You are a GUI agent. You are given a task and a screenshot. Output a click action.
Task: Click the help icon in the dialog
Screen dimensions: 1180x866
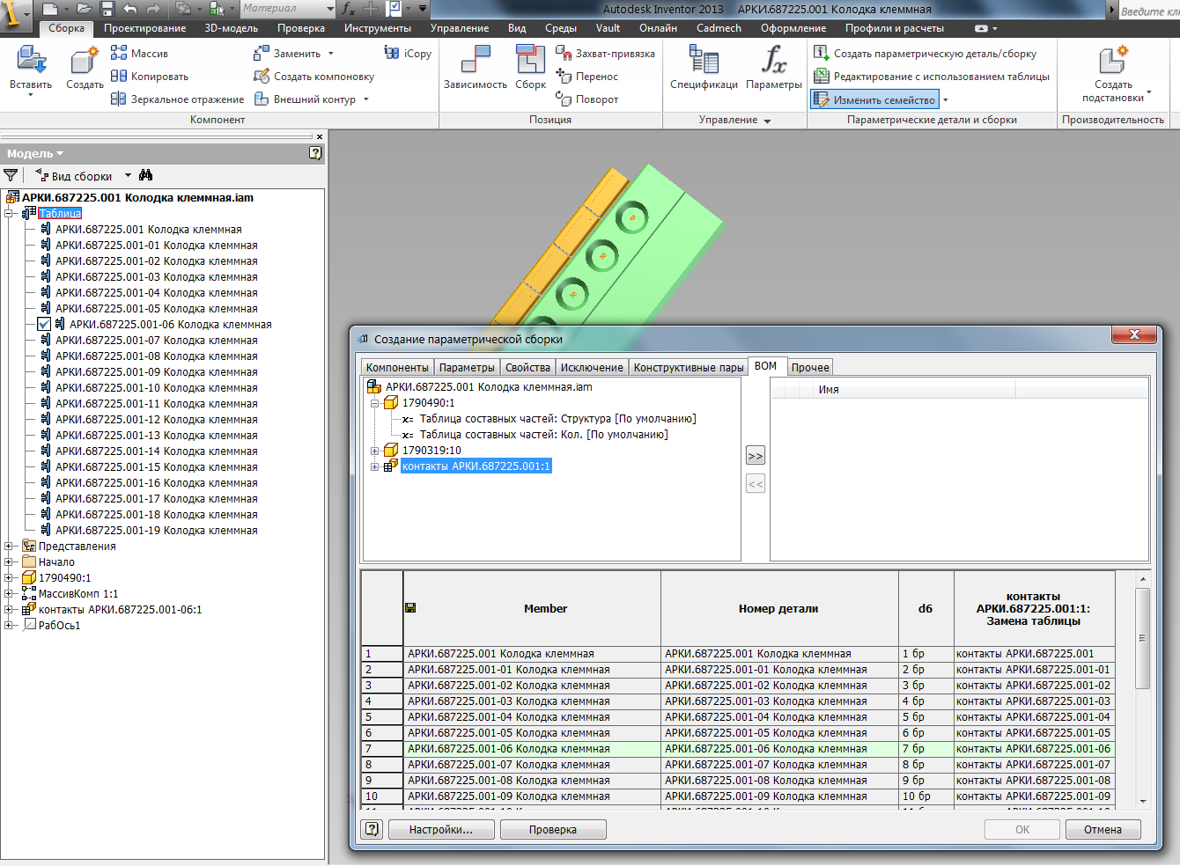click(x=372, y=829)
